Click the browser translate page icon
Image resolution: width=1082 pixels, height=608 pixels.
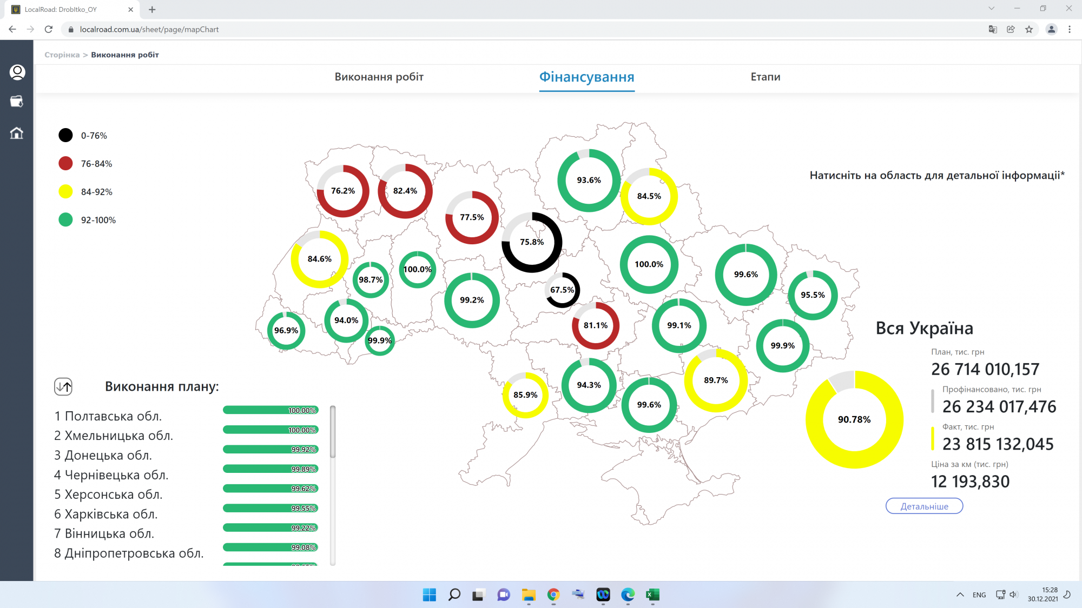(993, 29)
